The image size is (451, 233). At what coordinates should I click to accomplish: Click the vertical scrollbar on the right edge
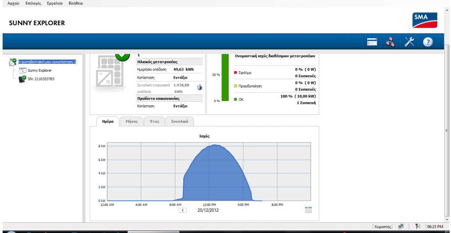(447, 131)
